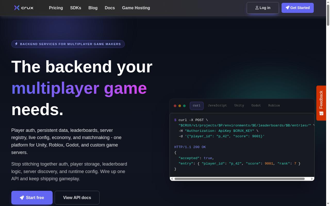Click the Crux logo icon
This screenshot has width=330, height=206.
coord(17,8)
